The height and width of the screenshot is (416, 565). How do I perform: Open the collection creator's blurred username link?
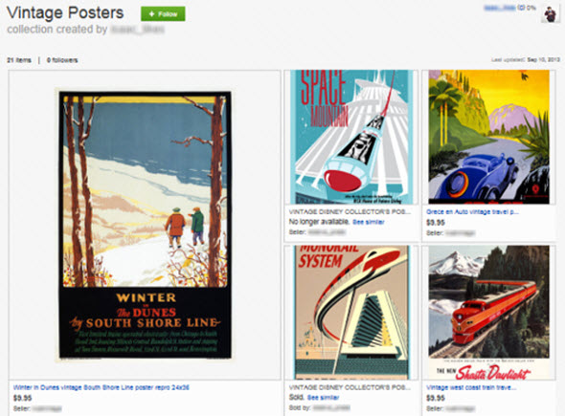tap(137, 30)
